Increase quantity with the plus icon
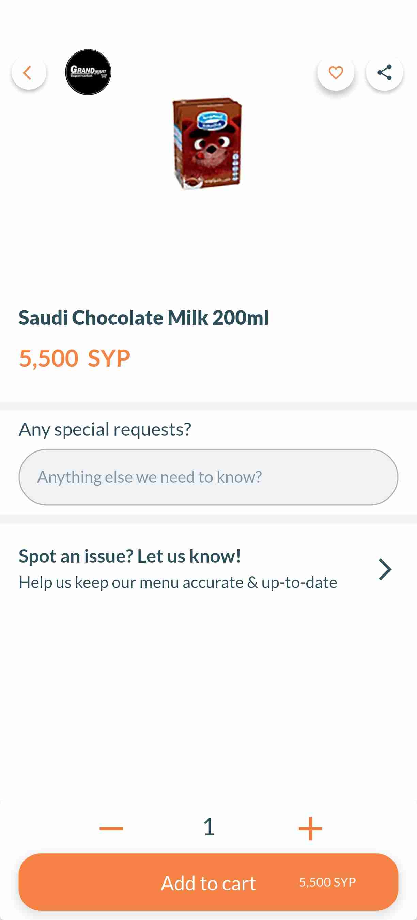The width and height of the screenshot is (417, 920). tap(310, 828)
